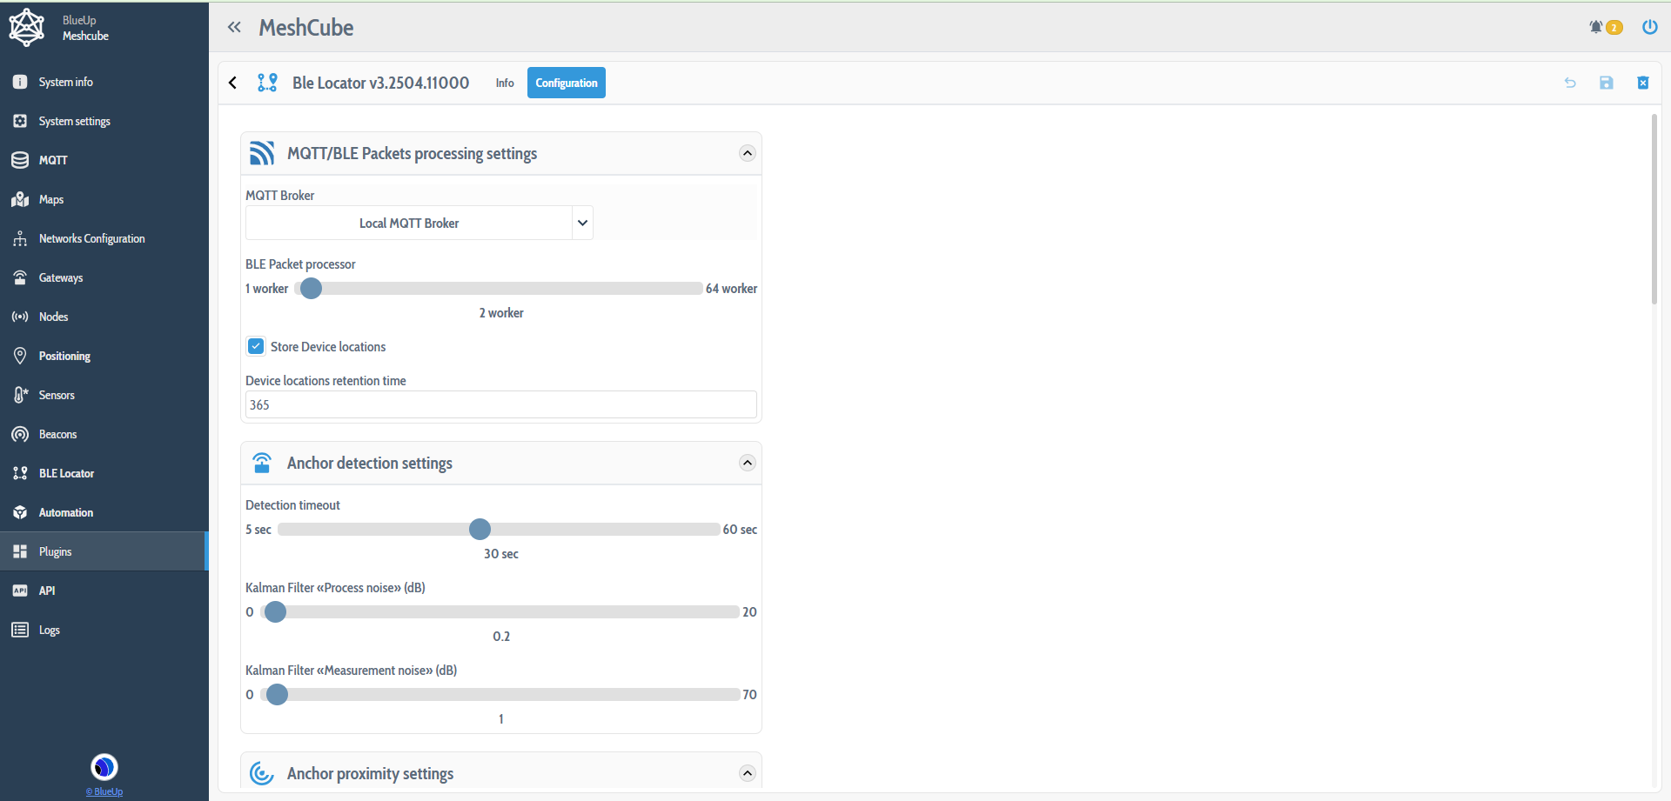Open Gateways from the sidebar
1671x801 pixels.
[x=19, y=277]
